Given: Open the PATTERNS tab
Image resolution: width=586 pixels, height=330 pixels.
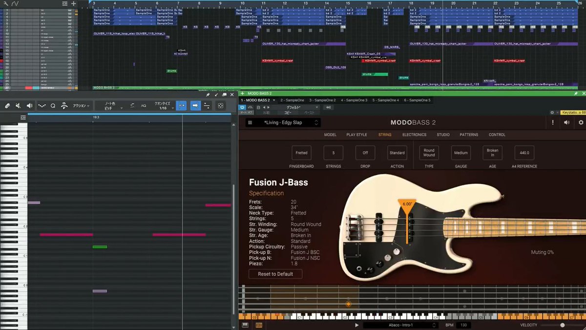Looking at the screenshot, I should [469, 135].
